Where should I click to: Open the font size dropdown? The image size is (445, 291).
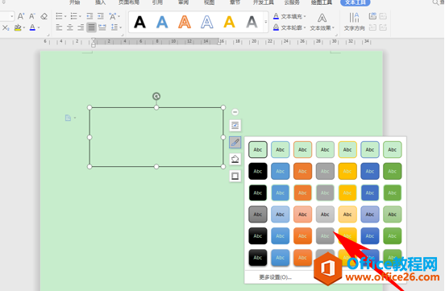coord(11,16)
